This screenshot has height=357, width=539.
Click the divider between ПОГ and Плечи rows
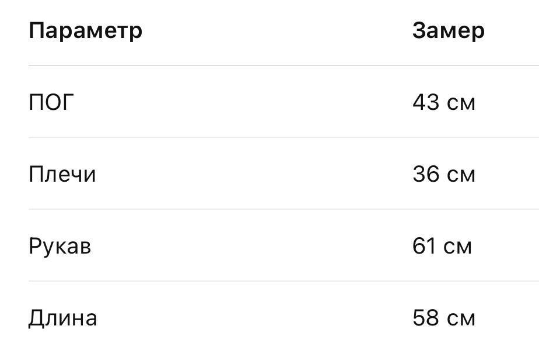283,137
